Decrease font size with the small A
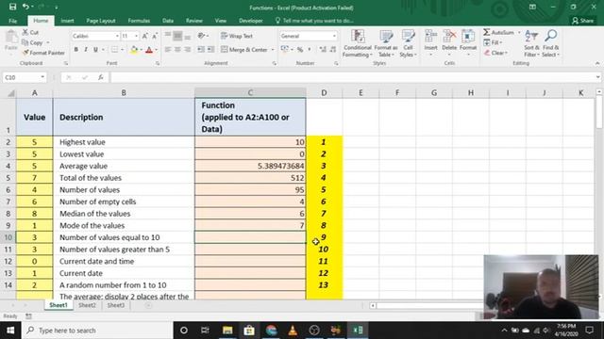This screenshot has width=604, height=339. (x=155, y=36)
